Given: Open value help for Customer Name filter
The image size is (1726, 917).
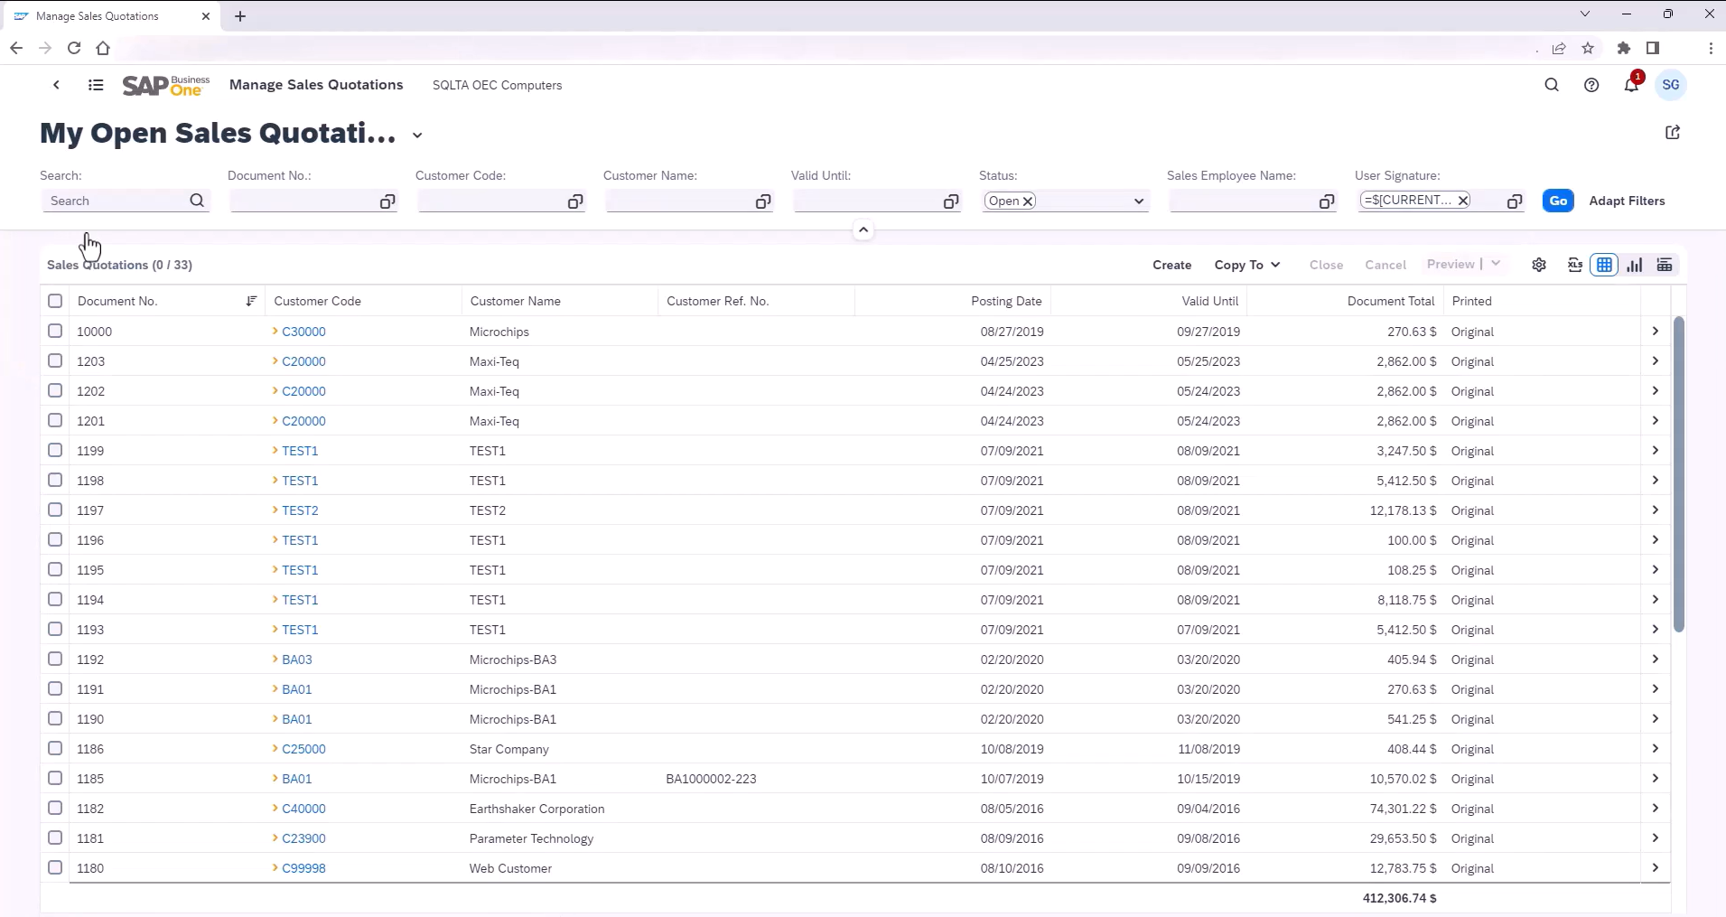Looking at the screenshot, I should coord(763,201).
